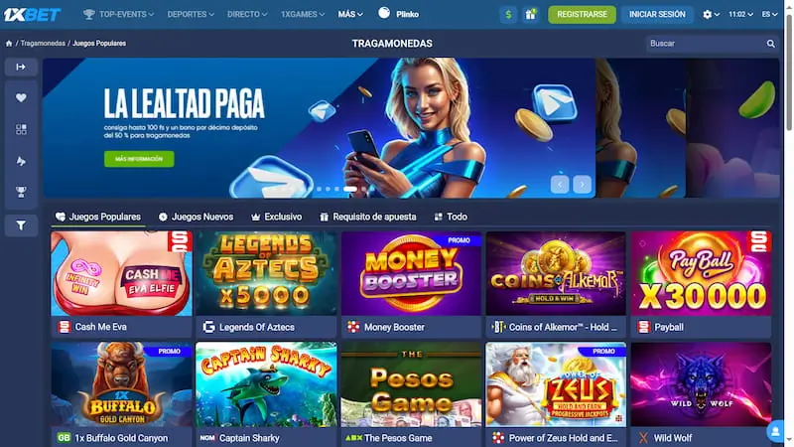Screen dimensions: 794x447
Task: Open the grid categories icon in sidebar
Action: point(21,130)
